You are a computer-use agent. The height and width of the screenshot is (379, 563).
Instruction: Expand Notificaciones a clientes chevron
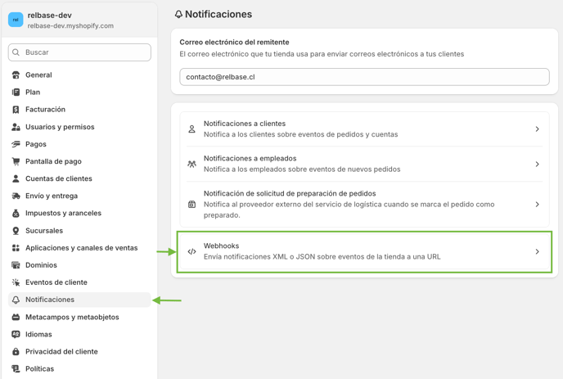point(537,129)
